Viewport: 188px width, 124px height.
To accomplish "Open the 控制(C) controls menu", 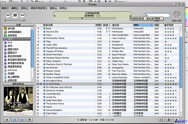I will [24, 8].
